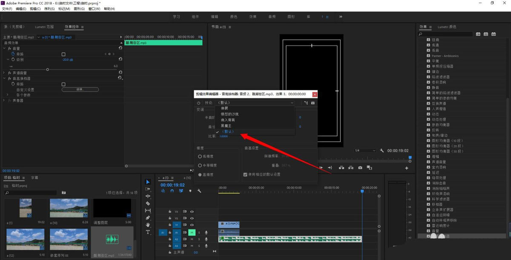Viewport: 511px width, 260px height.
Task: Reset the 音量 effect with its reset arrow
Action: 120,48
